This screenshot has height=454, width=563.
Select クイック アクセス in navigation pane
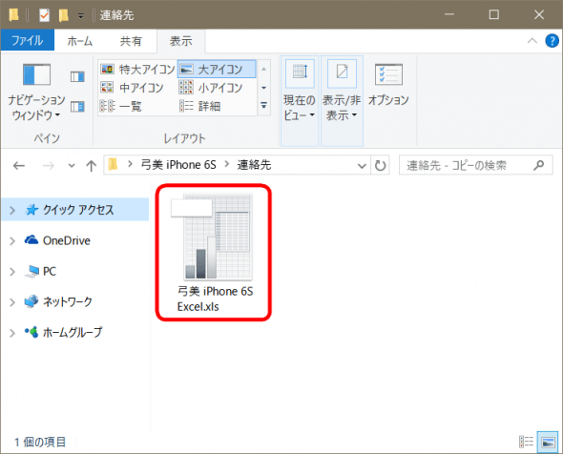pos(74,210)
